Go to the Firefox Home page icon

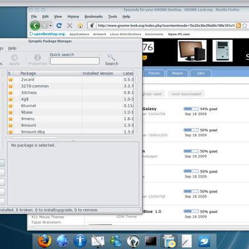click(80, 26)
